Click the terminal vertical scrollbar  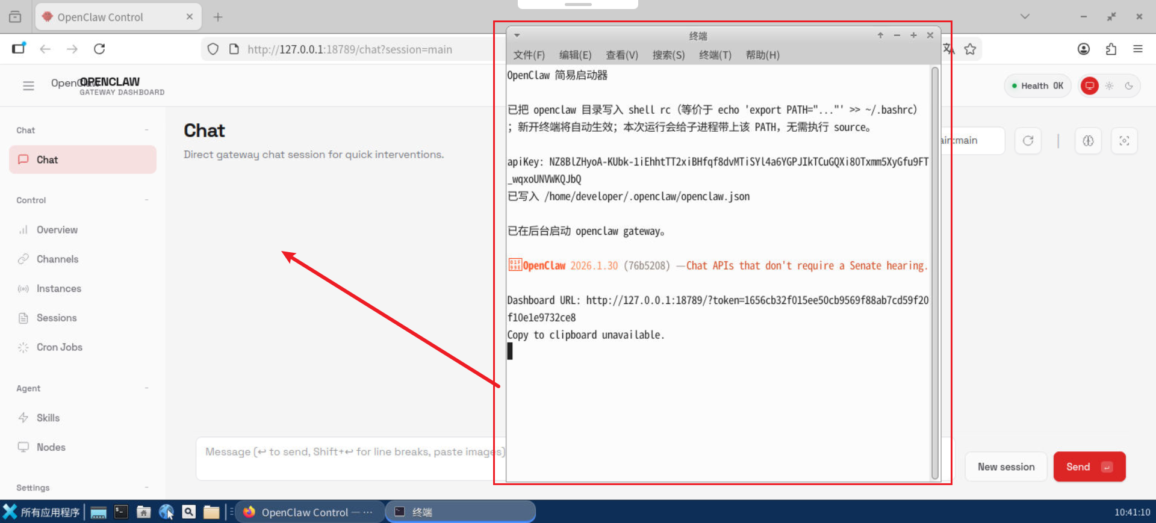pyautogui.click(x=935, y=273)
